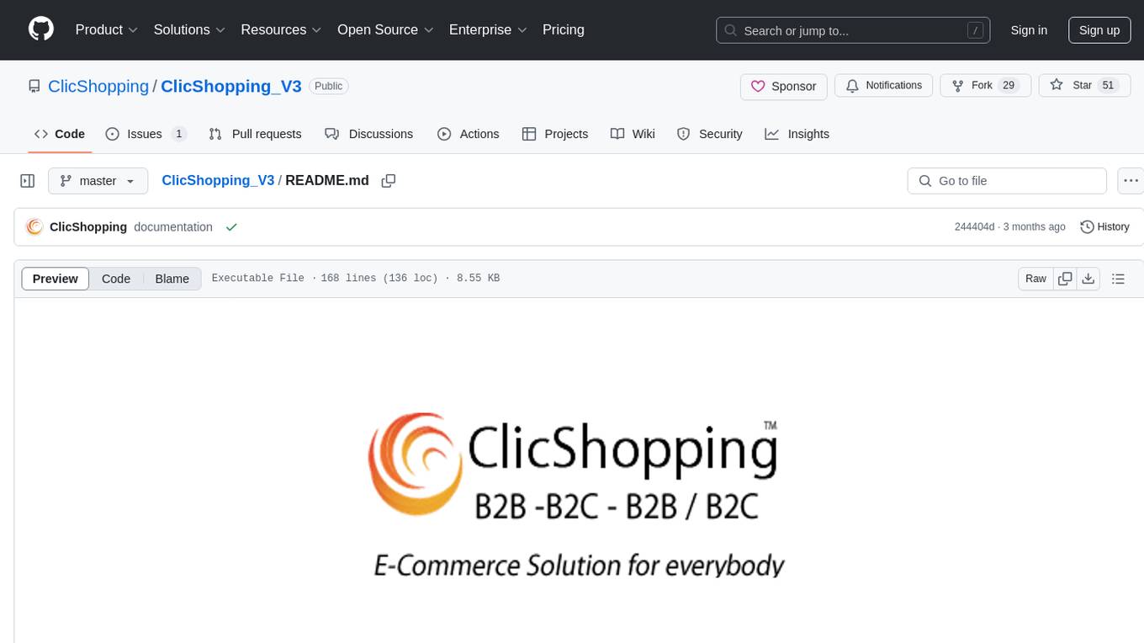This screenshot has width=1144, height=643.
Task: Open the README outline
Action: 1118,279
